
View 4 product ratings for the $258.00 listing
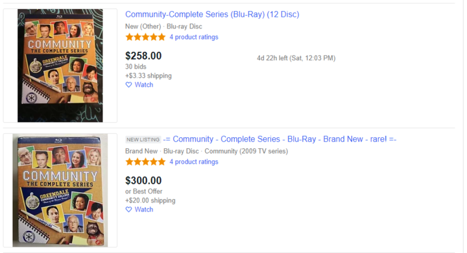point(194,37)
